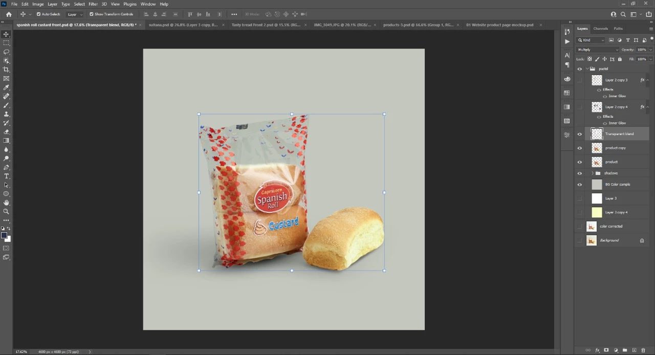Open the Auto-Select Layer dropdown

74,14
